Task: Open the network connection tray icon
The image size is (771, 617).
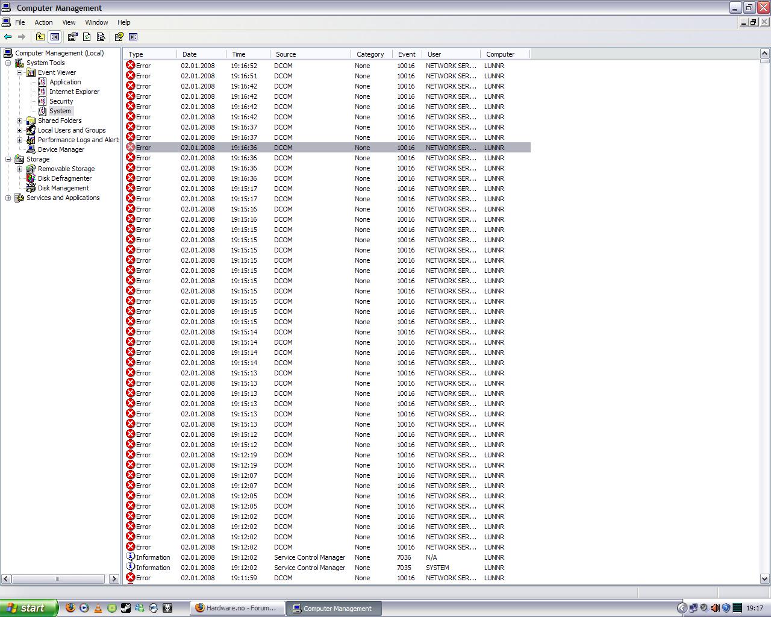Action: [x=693, y=608]
